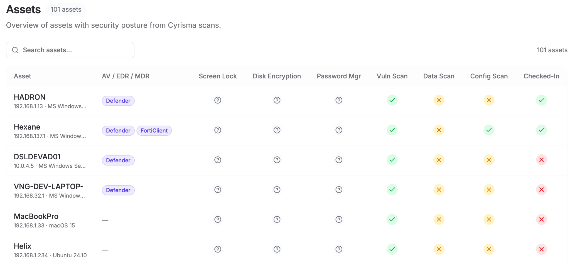570x265 pixels.
Task: Open the MacBookPro asset name
Action: 36,216
